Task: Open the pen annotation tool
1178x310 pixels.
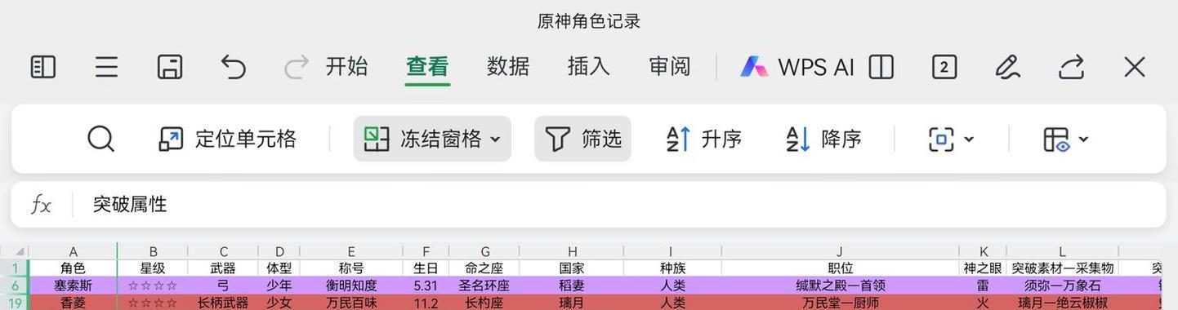Action: coord(1007,67)
